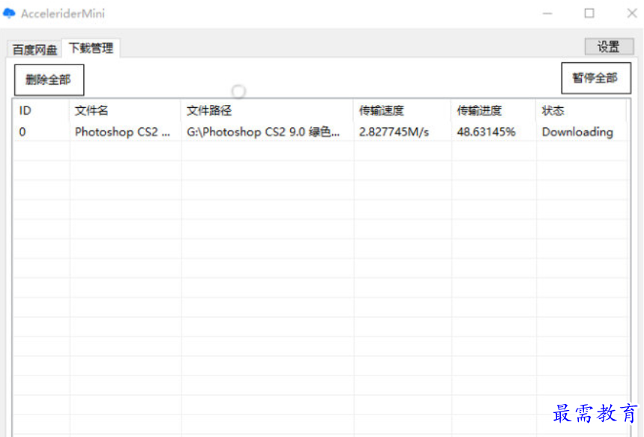The width and height of the screenshot is (644, 437).
Task: Click 删除全部 to delete all downloads
Action: (49, 79)
